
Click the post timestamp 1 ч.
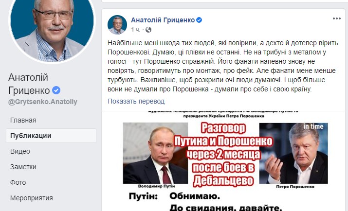(136, 30)
